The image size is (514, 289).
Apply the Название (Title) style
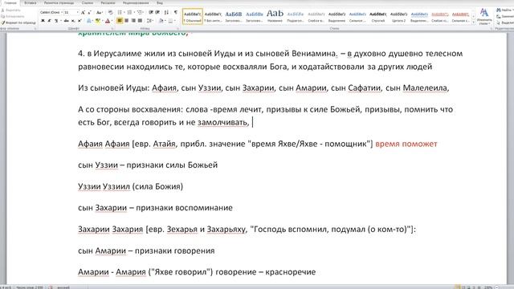[275, 16]
